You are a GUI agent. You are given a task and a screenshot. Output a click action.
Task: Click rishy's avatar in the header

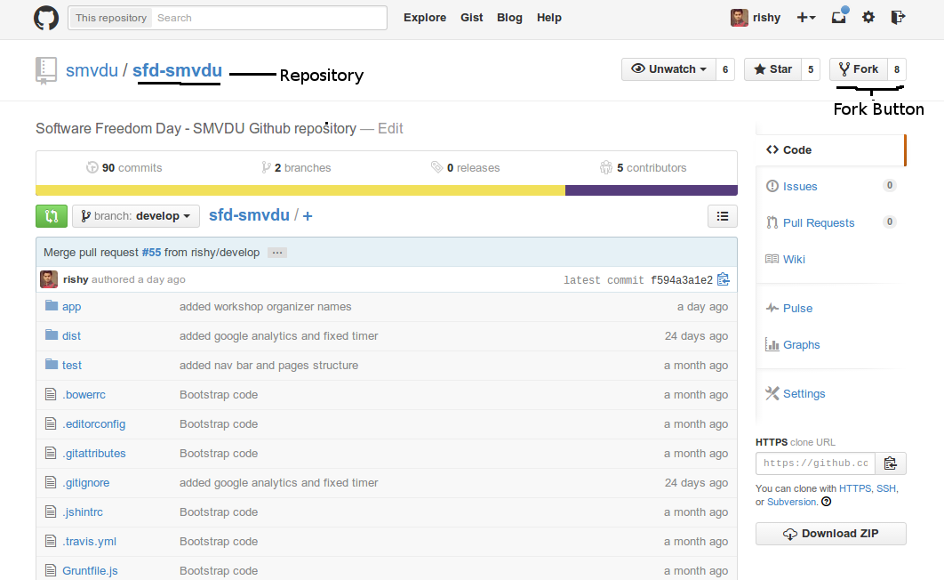(740, 18)
